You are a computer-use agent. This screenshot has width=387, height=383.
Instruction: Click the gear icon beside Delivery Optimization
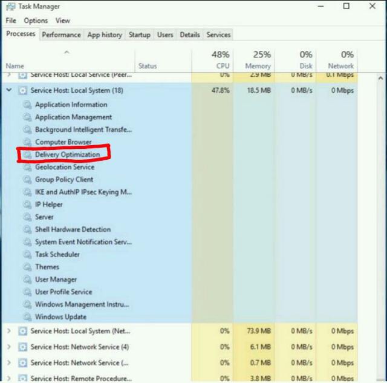pyautogui.click(x=27, y=155)
